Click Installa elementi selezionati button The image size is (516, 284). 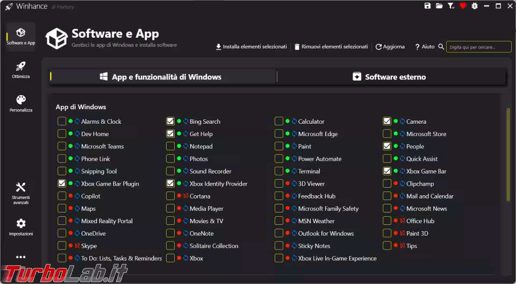251,47
